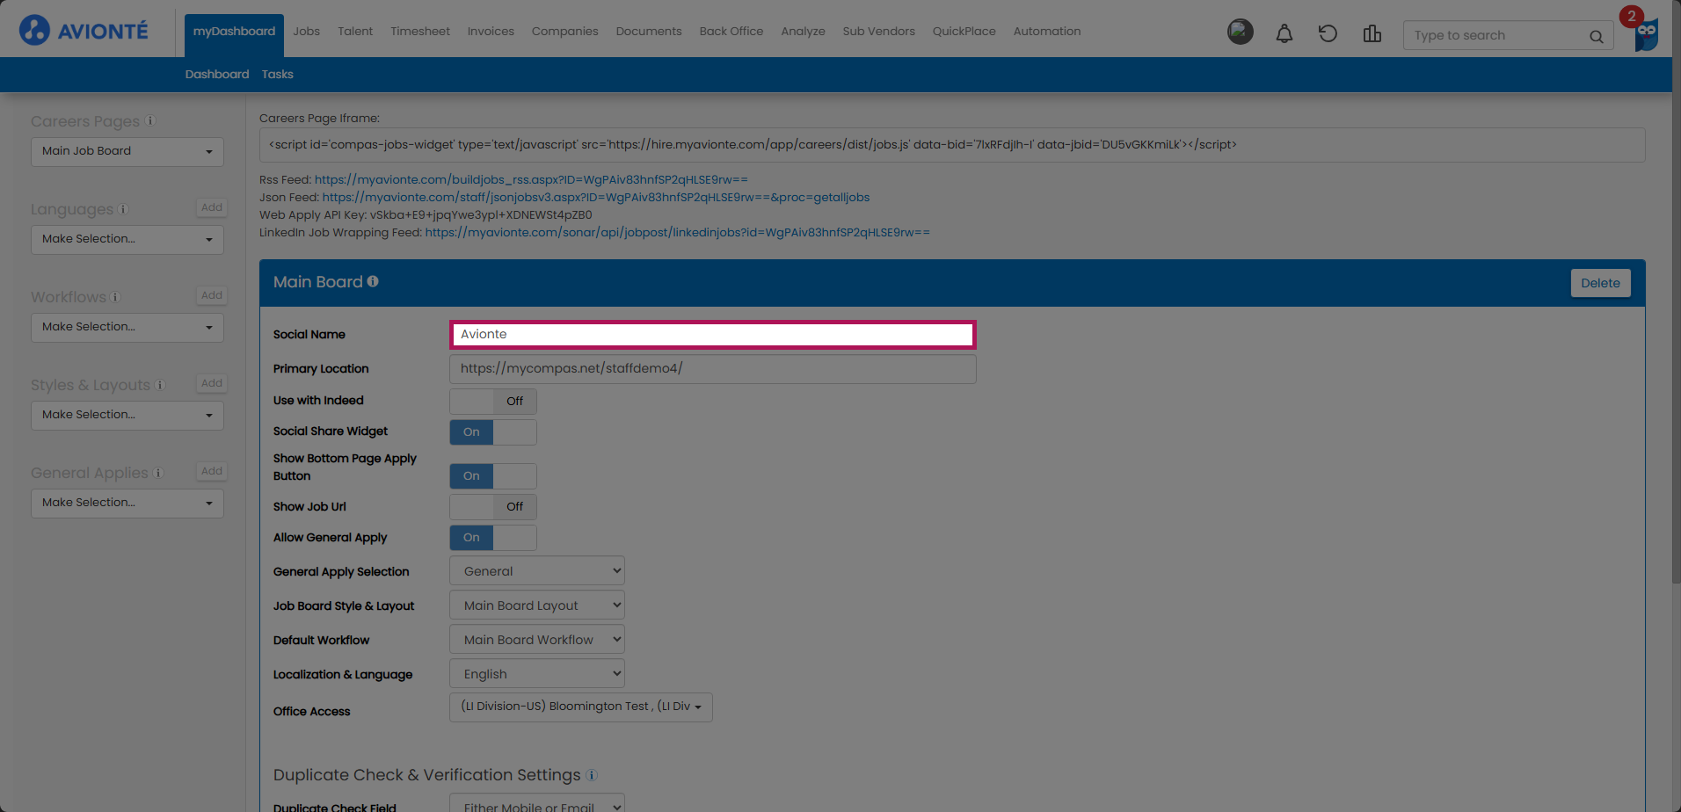1681x812 pixels.
Task: Click the Avionte logo
Action: click(x=84, y=31)
